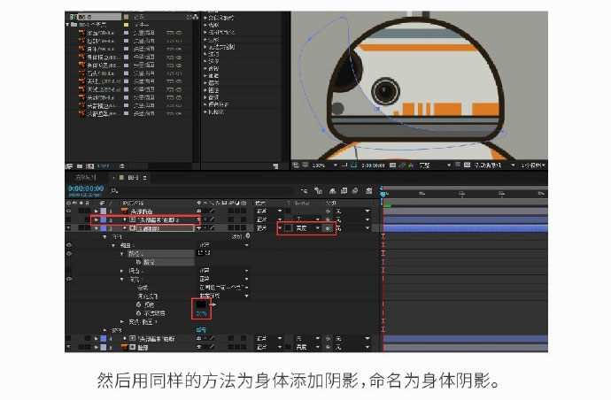This screenshot has width=611, height=400.
Task: Open the parent dropdown of layer 4
Action: click(x=352, y=338)
